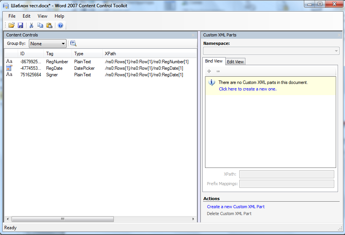The width and height of the screenshot is (345, 235).
Task: Click the Cut scissors toolbar icon
Action: pyautogui.click(x=31, y=25)
